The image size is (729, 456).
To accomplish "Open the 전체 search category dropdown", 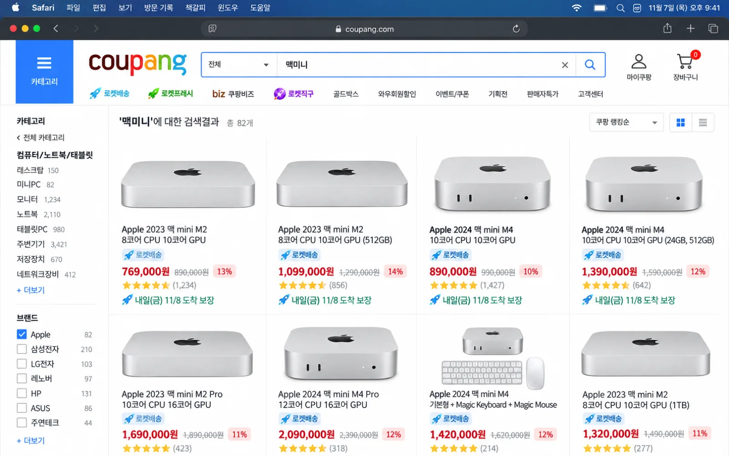I will tap(239, 65).
